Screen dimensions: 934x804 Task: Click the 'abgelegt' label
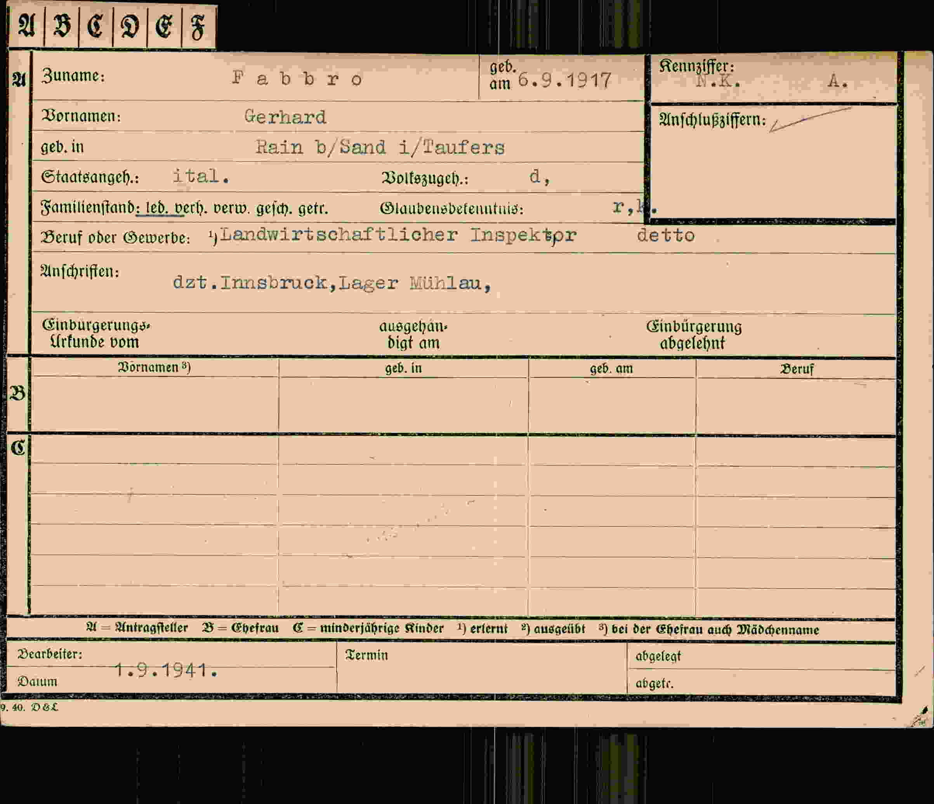(x=658, y=656)
